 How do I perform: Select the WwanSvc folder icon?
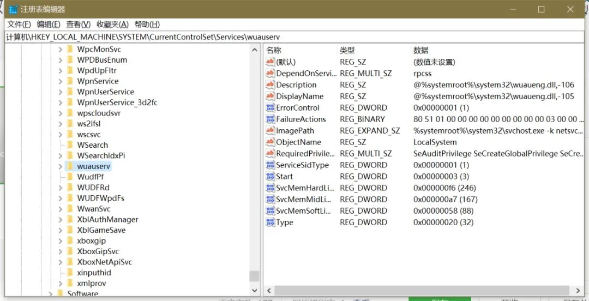pos(70,209)
